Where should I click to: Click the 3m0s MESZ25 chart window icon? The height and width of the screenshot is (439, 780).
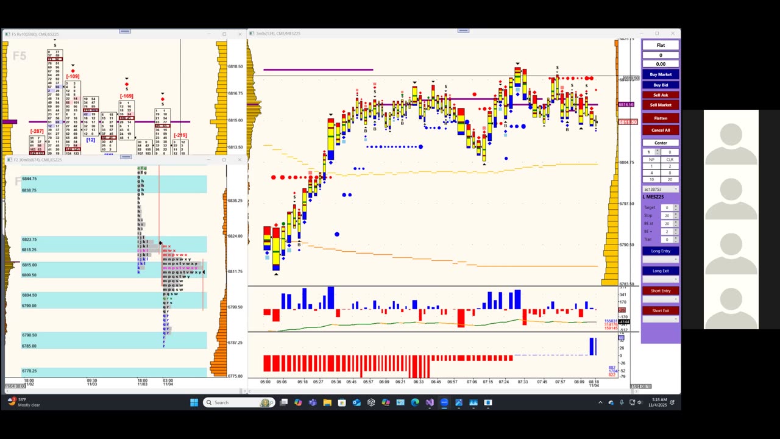click(252, 34)
